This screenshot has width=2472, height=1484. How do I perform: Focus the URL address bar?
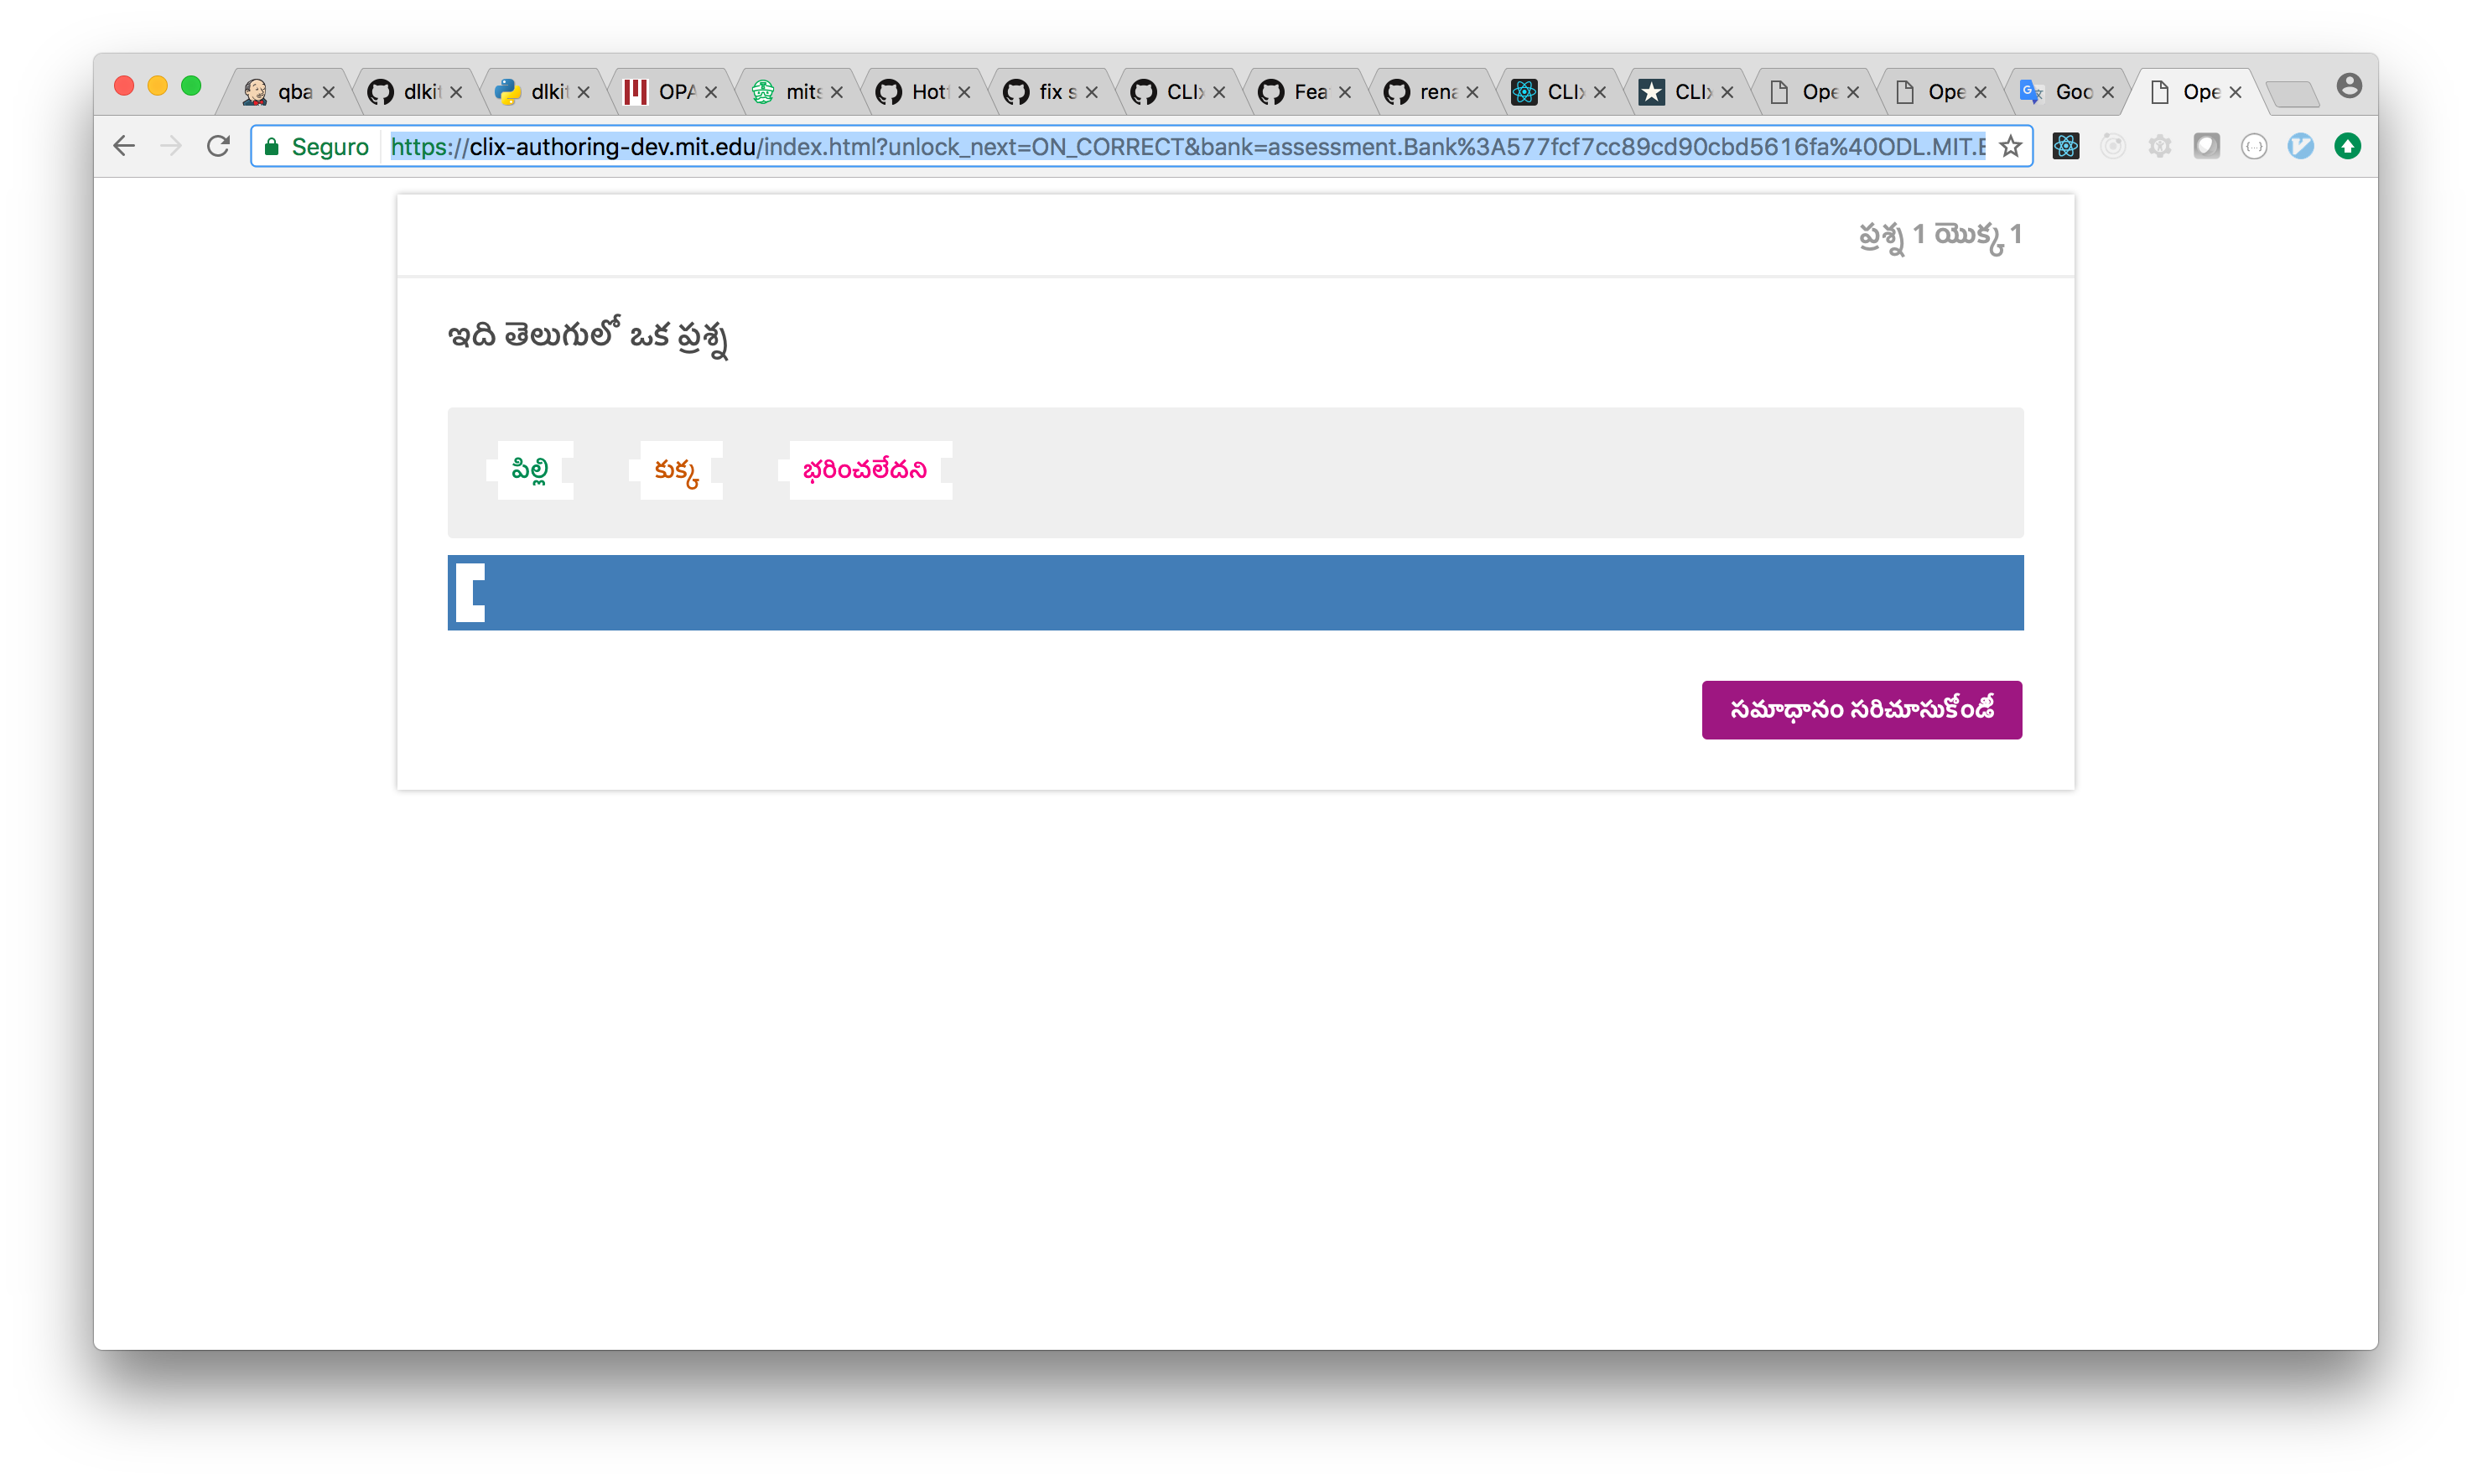pyautogui.click(x=1185, y=147)
